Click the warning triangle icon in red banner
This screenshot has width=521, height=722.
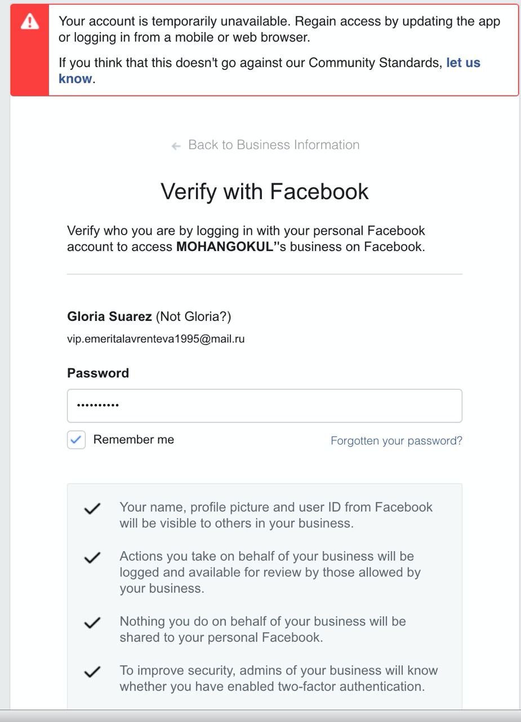click(29, 22)
